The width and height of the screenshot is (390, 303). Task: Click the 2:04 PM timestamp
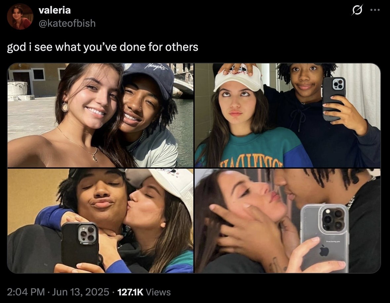pyautogui.click(x=26, y=292)
